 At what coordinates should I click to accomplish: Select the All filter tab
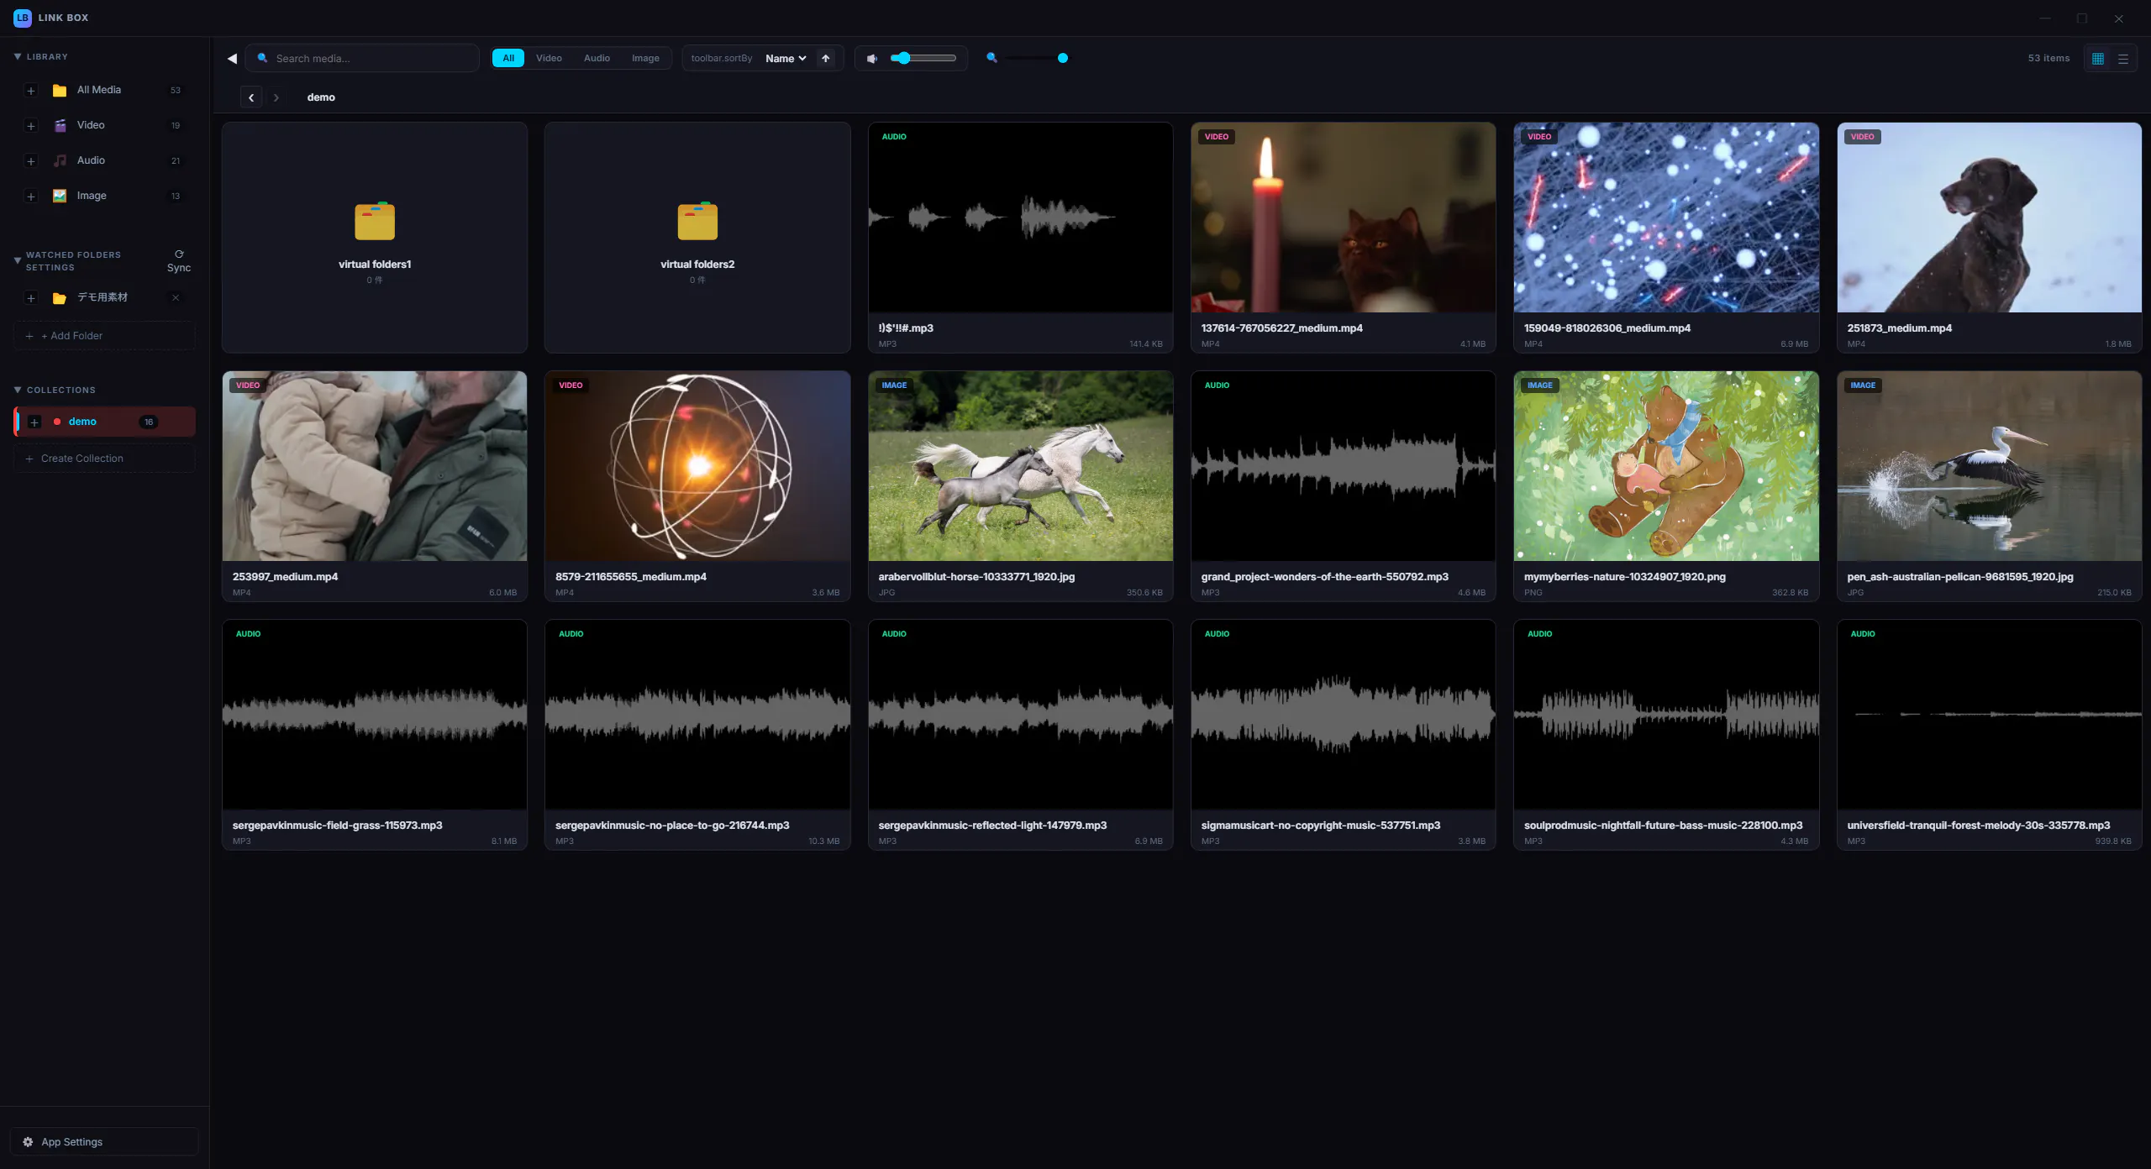tap(508, 58)
